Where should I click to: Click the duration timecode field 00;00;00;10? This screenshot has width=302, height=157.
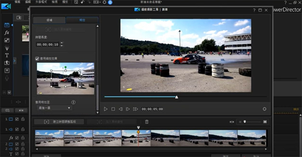pyautogui.click(x=48, y=45)
